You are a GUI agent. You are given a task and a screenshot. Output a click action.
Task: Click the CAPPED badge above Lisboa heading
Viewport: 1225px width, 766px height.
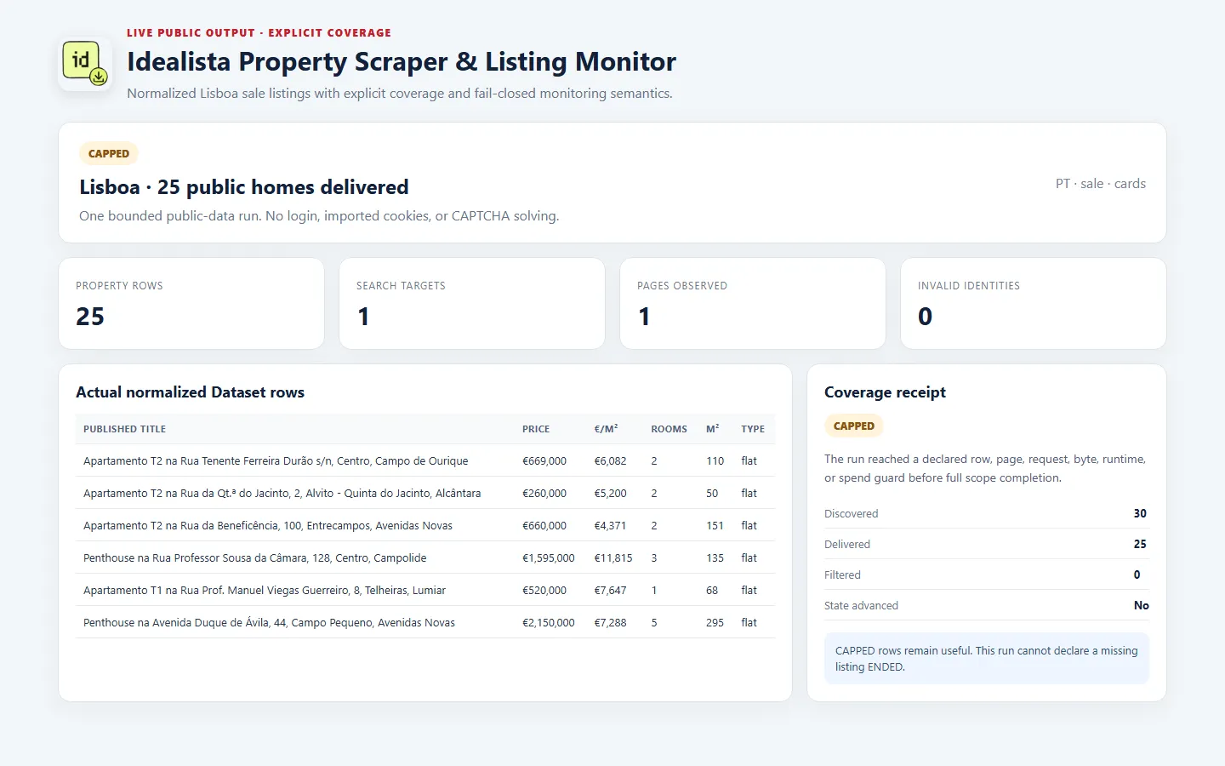point(109,154)
